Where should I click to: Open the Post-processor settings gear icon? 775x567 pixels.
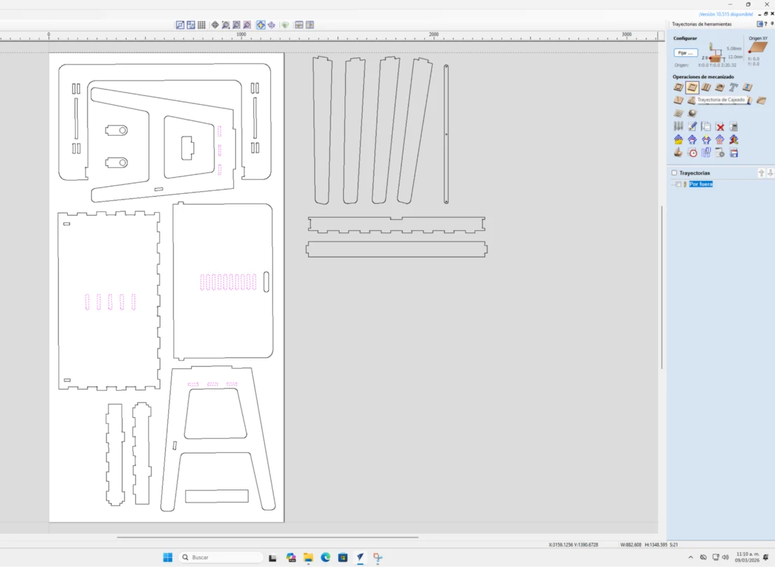[x=720, y=153]
